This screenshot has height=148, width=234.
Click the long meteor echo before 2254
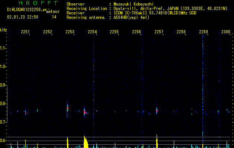click(85, 112)
